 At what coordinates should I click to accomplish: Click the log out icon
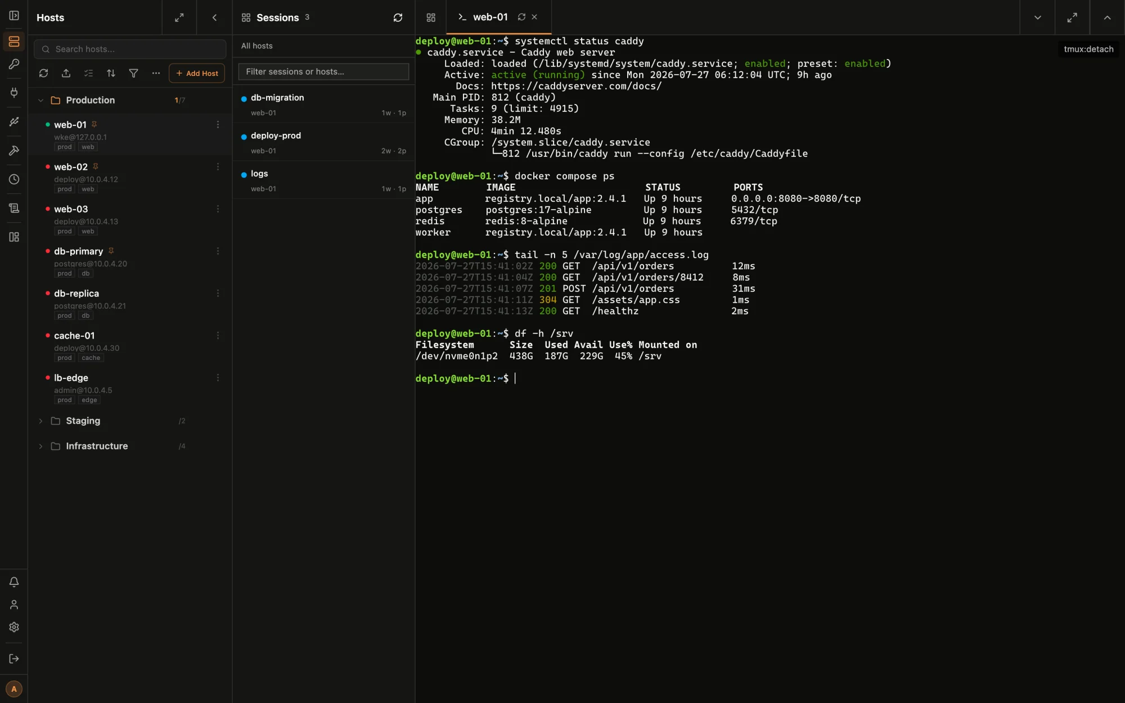click(x=14, y=659)
